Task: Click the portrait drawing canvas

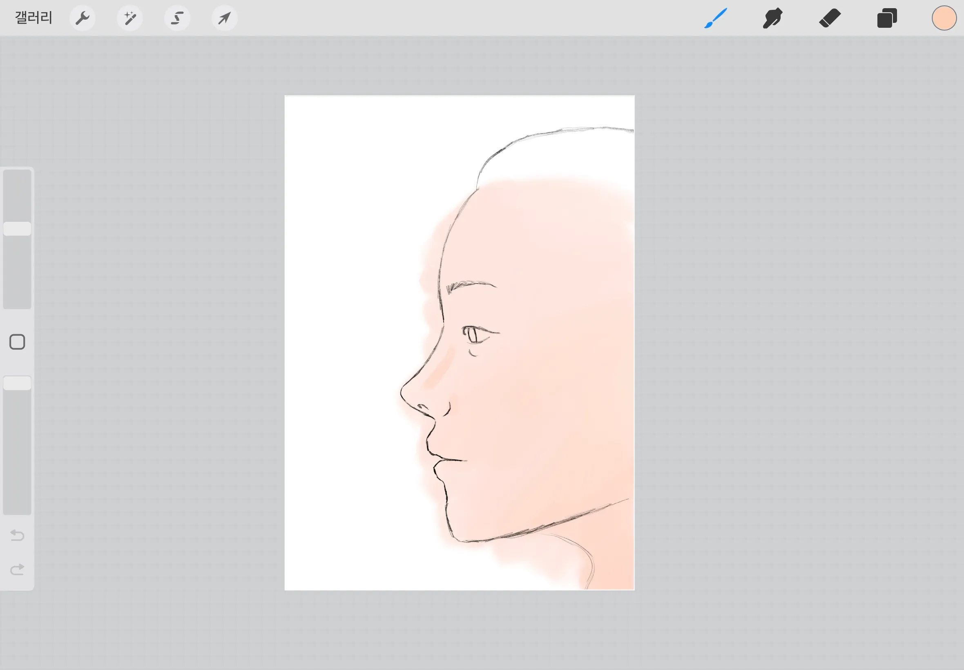Action: click(460, 343)
